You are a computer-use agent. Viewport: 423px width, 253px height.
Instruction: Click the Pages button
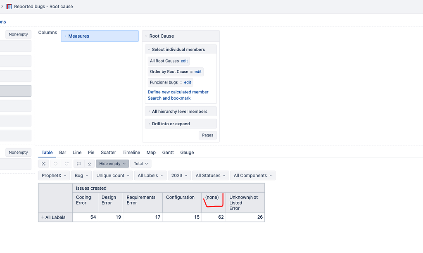(x=207, y=135)
